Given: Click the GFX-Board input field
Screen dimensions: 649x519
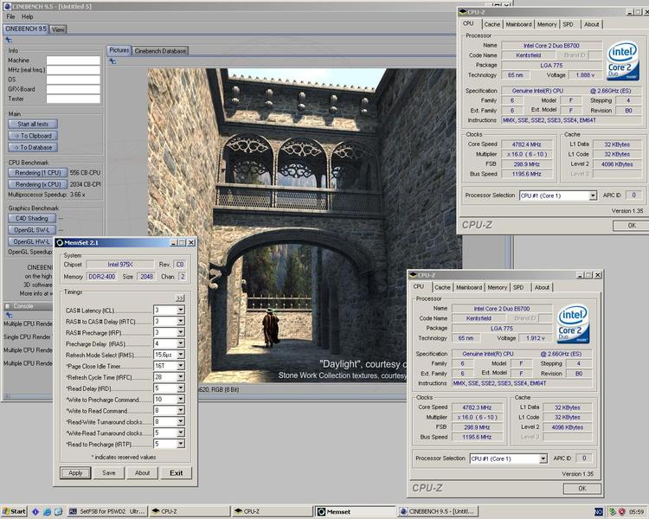Looking at the screenshot, I should (x=74, y=89).
